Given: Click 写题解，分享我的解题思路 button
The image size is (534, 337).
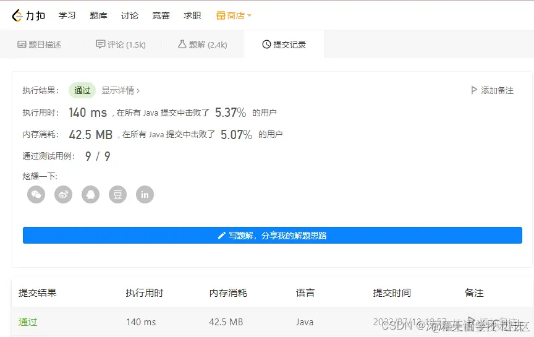Looking at the screenshot, I should [x=273, y=236].
